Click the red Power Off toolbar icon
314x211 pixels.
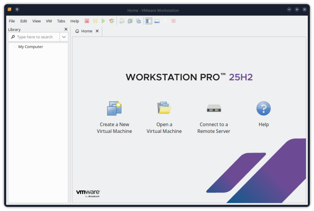coord(87,21)
